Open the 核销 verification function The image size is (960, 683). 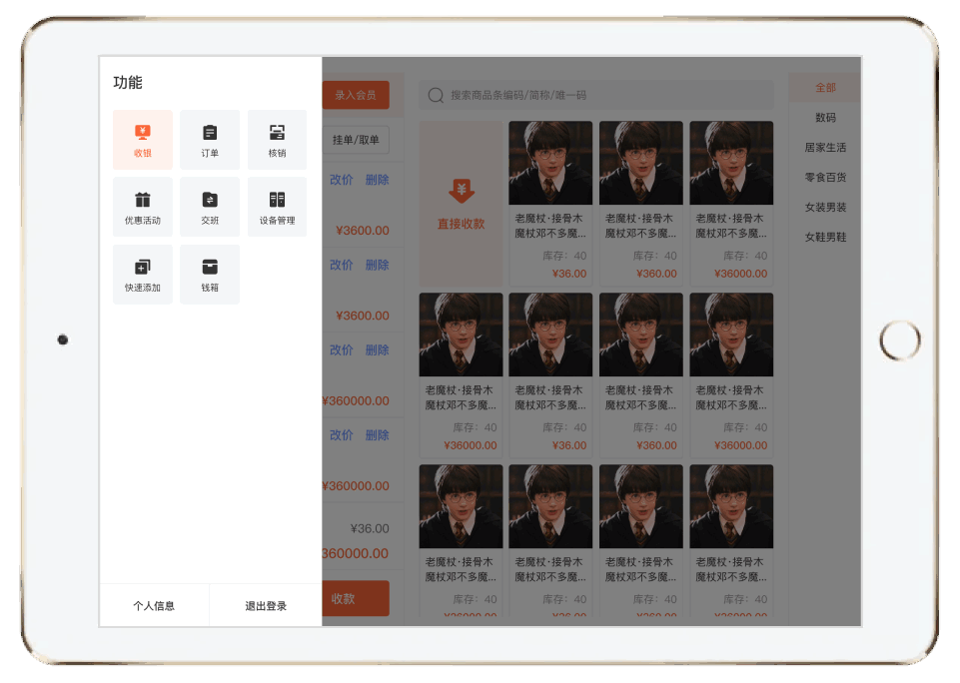coord(277,140)
